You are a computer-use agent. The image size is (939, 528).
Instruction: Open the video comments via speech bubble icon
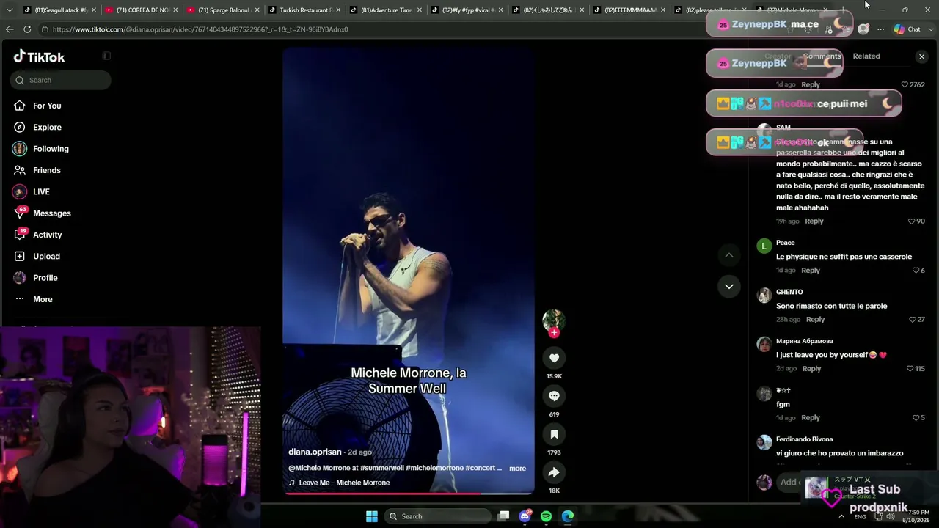[554, 396]
